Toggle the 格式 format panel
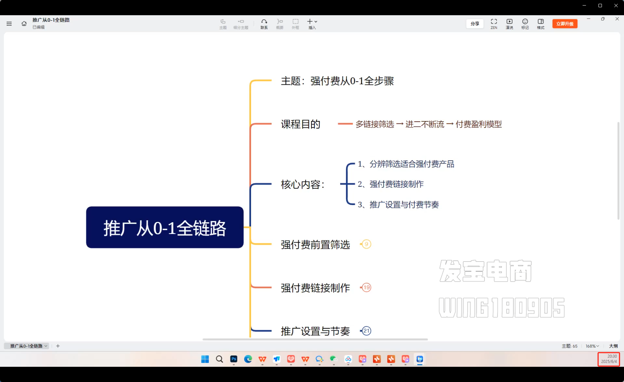 pos(540,24)
